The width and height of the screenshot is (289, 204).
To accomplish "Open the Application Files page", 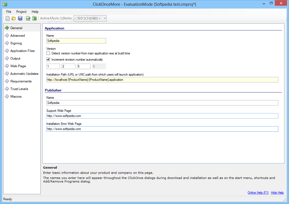I will click(22, 51).
